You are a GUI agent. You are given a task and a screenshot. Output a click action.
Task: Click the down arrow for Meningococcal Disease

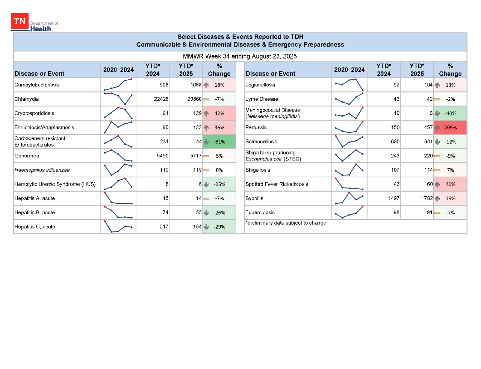pos(437,113)
